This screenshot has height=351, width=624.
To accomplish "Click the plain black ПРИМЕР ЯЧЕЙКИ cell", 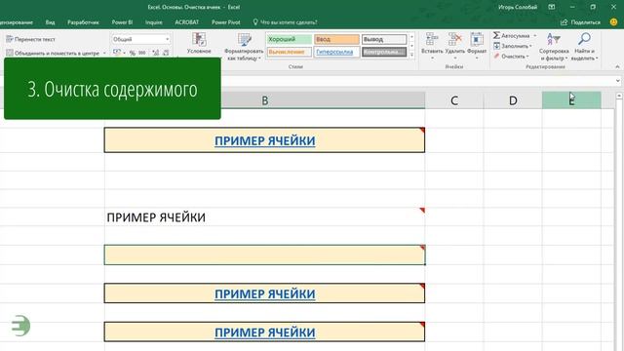I will pos(264,217).
